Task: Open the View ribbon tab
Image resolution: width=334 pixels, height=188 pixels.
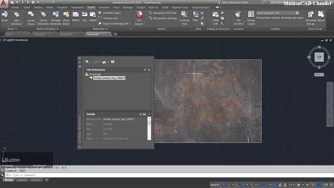Action: point(116,7)
